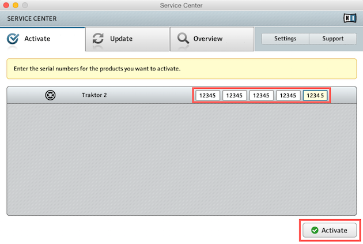Click the checkmark icon on Activate tab

(x=13, y=39)
